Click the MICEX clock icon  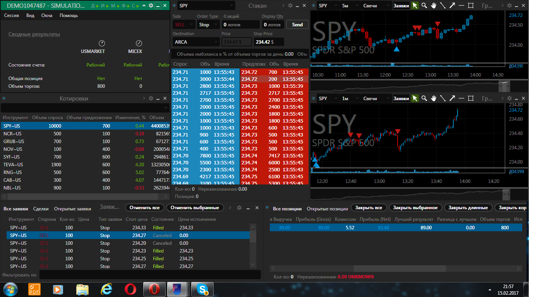[139, 43]
